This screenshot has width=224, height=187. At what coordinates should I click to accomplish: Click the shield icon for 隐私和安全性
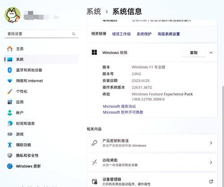(10, 156)
